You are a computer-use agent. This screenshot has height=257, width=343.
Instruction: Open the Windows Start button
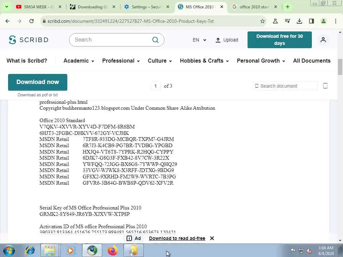pyautogui.click(x=9, y=250)
